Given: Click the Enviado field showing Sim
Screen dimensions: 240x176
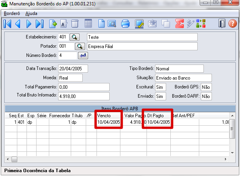Looking at the screenshot, I should click(x=160, y=96).
